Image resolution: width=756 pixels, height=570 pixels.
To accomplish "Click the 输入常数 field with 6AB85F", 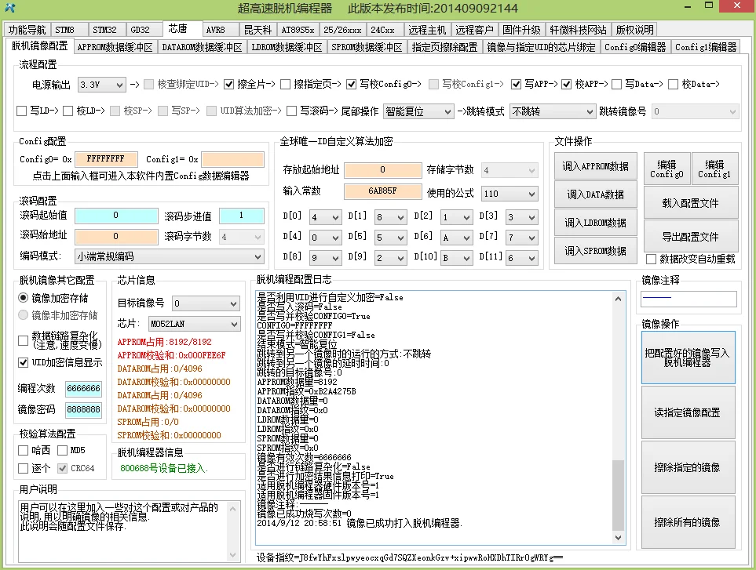I will point(383,191).
